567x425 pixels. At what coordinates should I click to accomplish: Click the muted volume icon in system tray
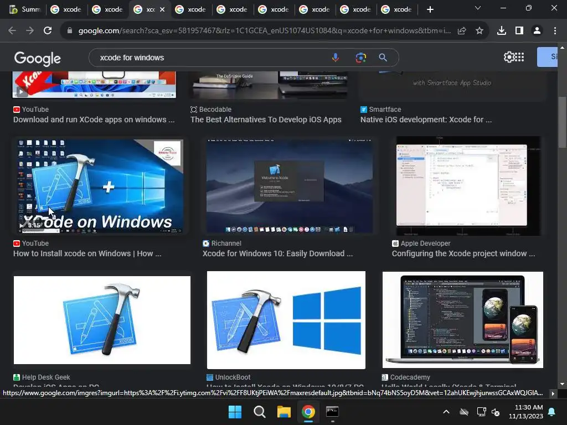click(496, 412)
